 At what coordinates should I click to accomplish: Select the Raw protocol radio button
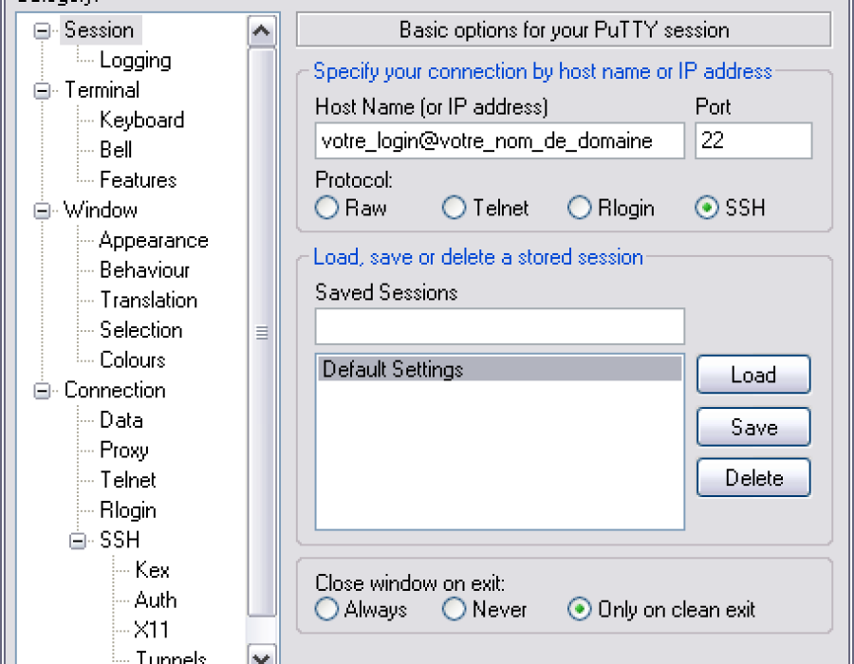326,208
